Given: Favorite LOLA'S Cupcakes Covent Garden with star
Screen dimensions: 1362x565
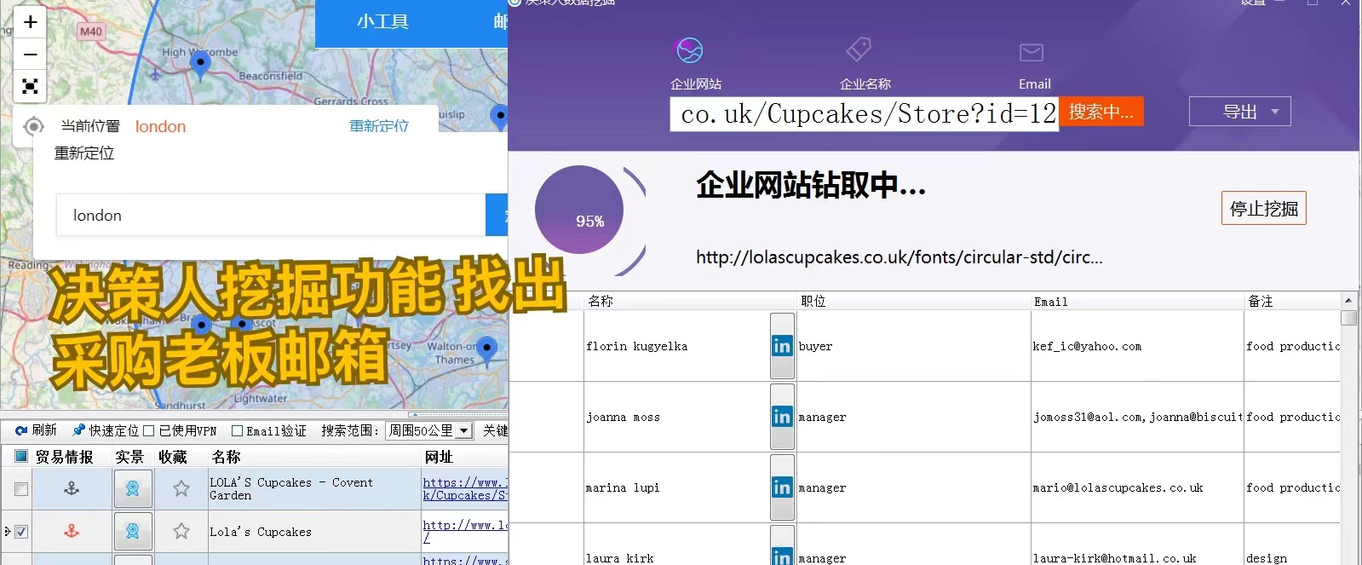Looking at the screenshot, I should click(181, 488).
